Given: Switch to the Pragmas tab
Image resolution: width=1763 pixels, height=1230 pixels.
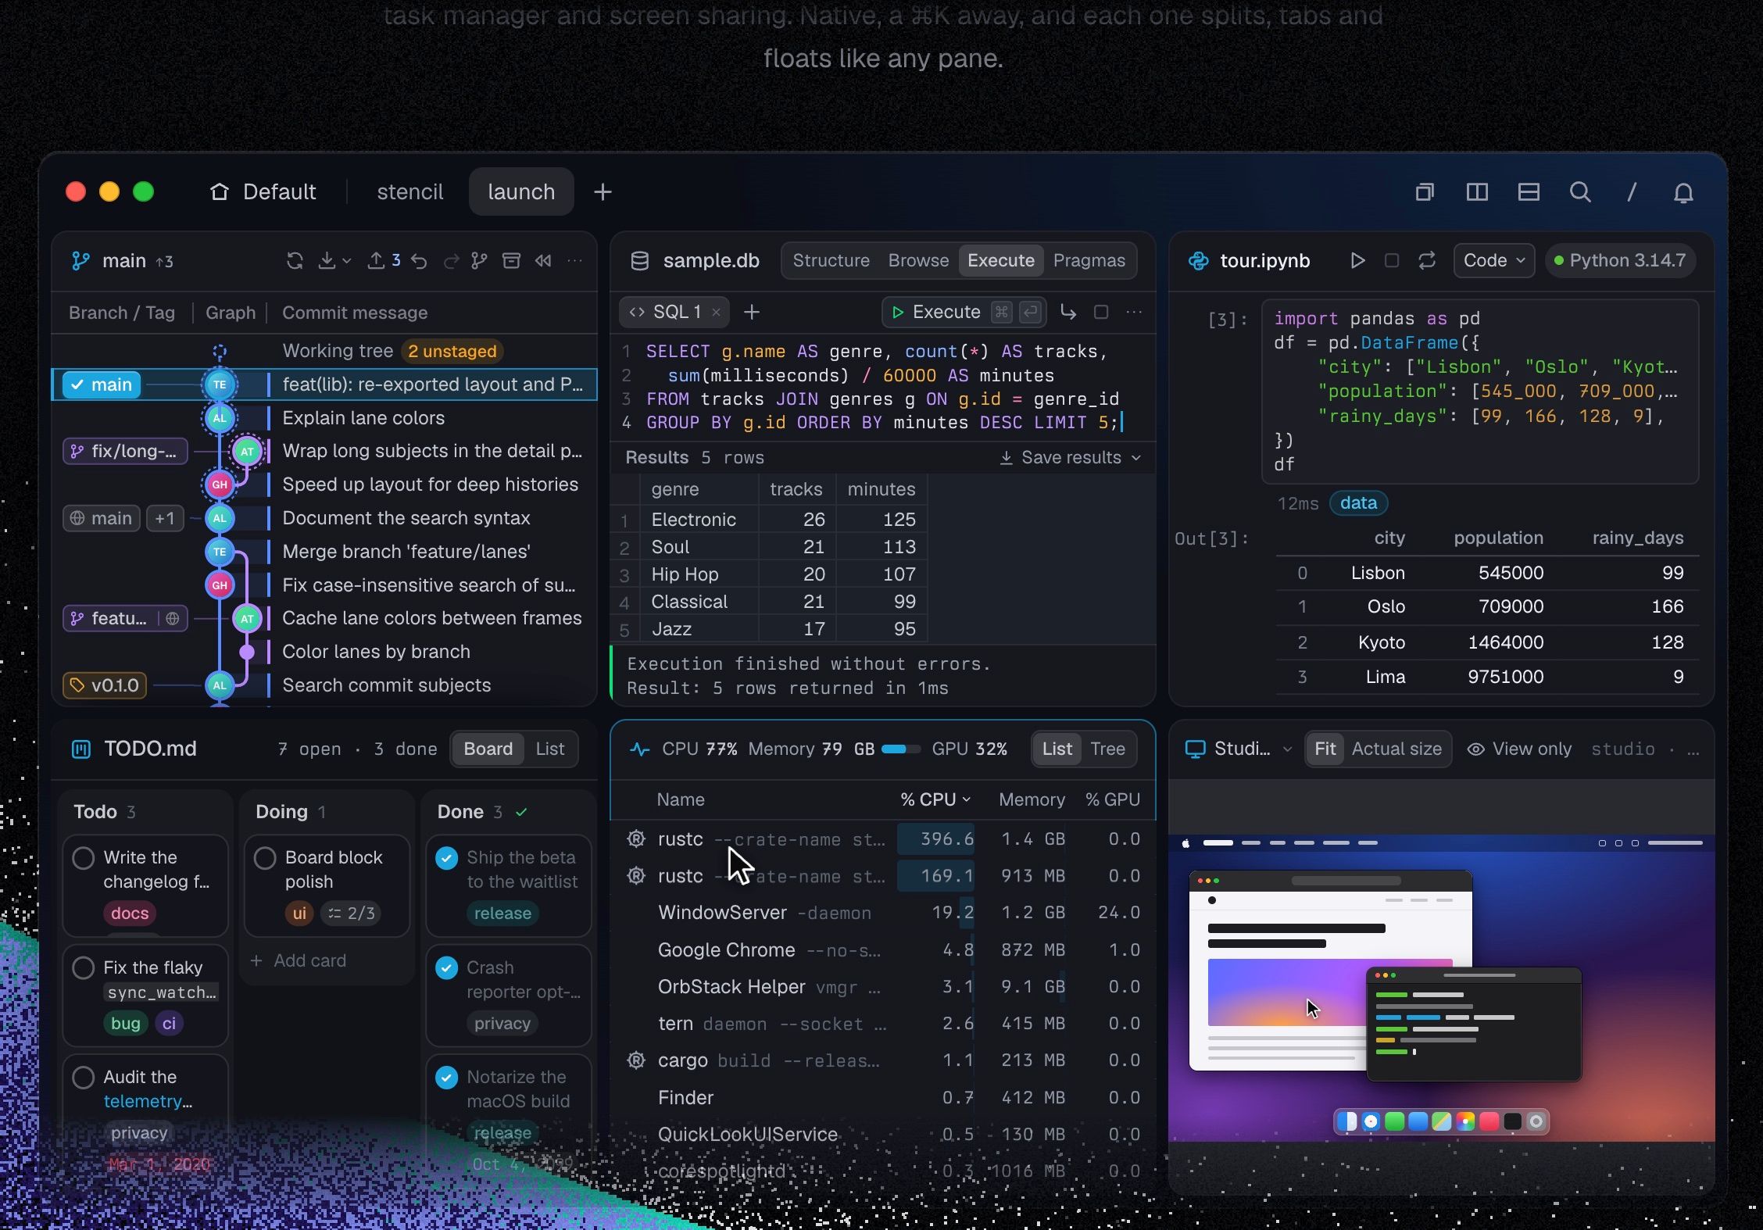Looking at the screenshot, I should click(x=1089, y=261).
